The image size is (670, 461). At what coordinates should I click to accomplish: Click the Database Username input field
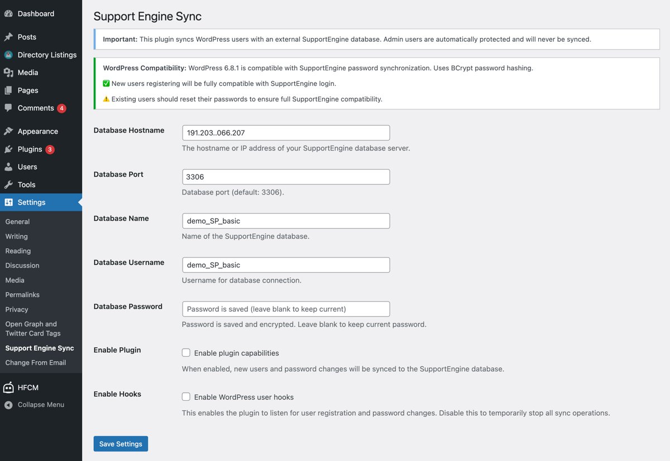pos(286,265)
